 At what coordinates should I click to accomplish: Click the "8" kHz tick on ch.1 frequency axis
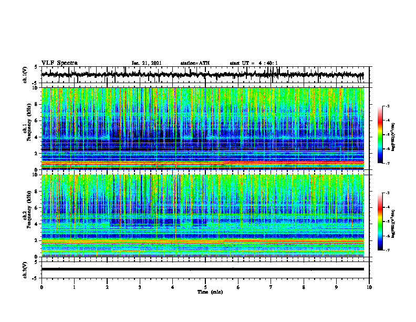click(x=36, y=104)
